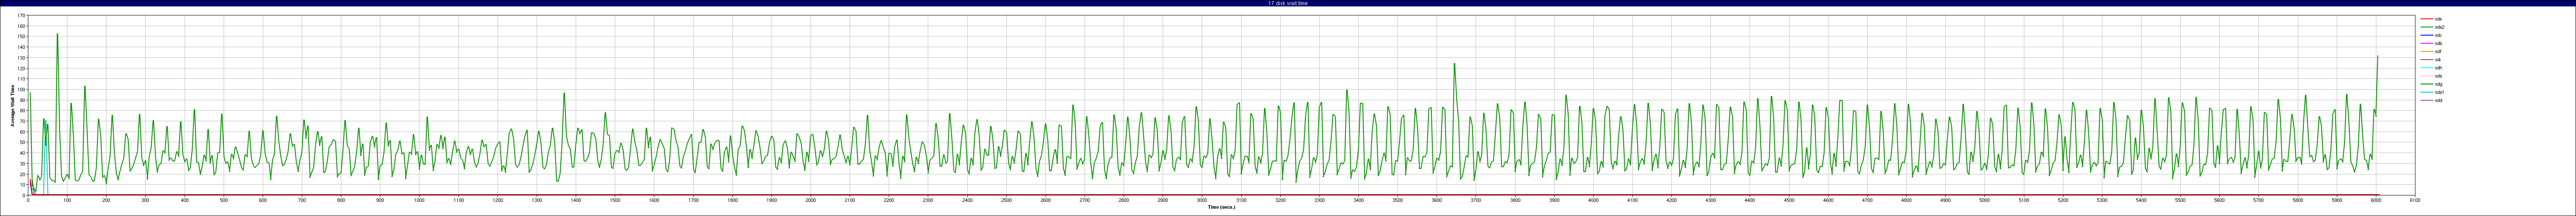Click x-axis tick label 6000

2376,200
